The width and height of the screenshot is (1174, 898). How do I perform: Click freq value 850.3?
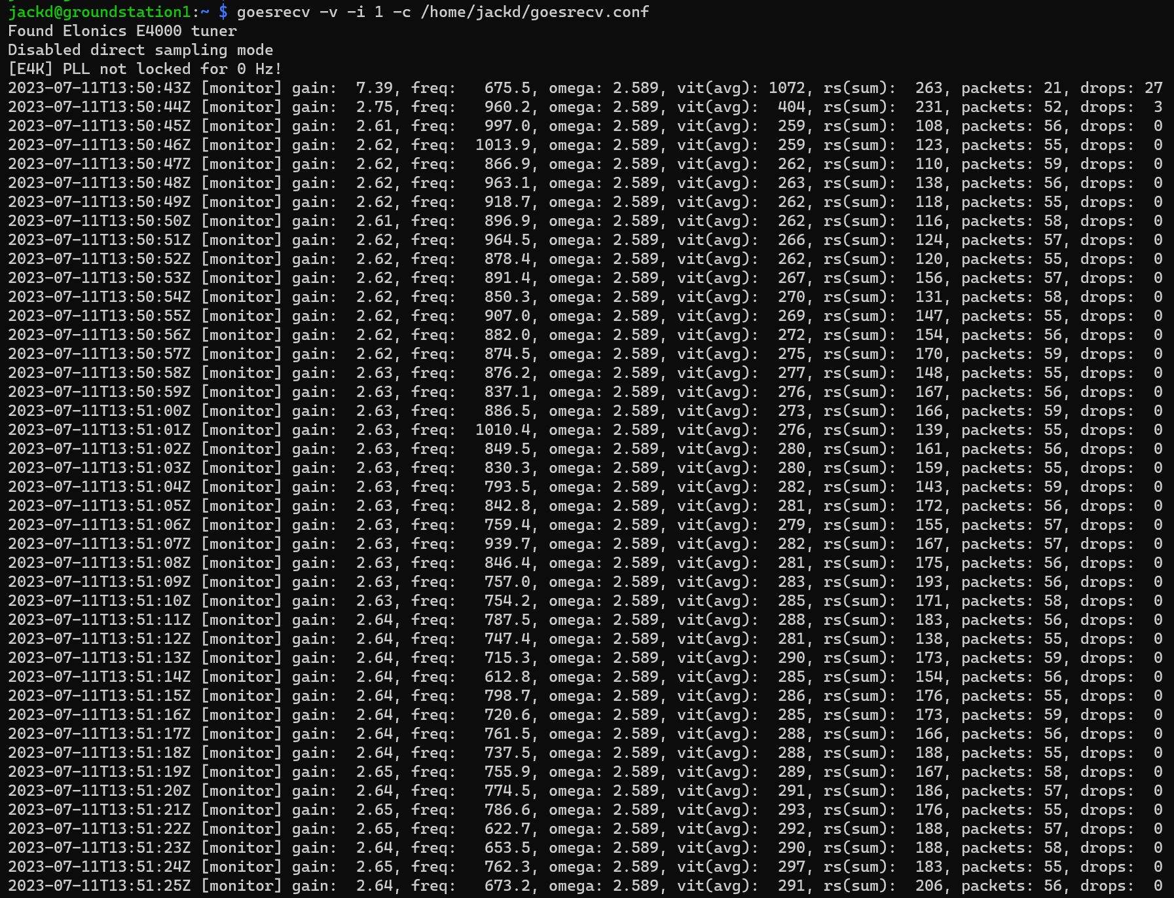point(507,297)
